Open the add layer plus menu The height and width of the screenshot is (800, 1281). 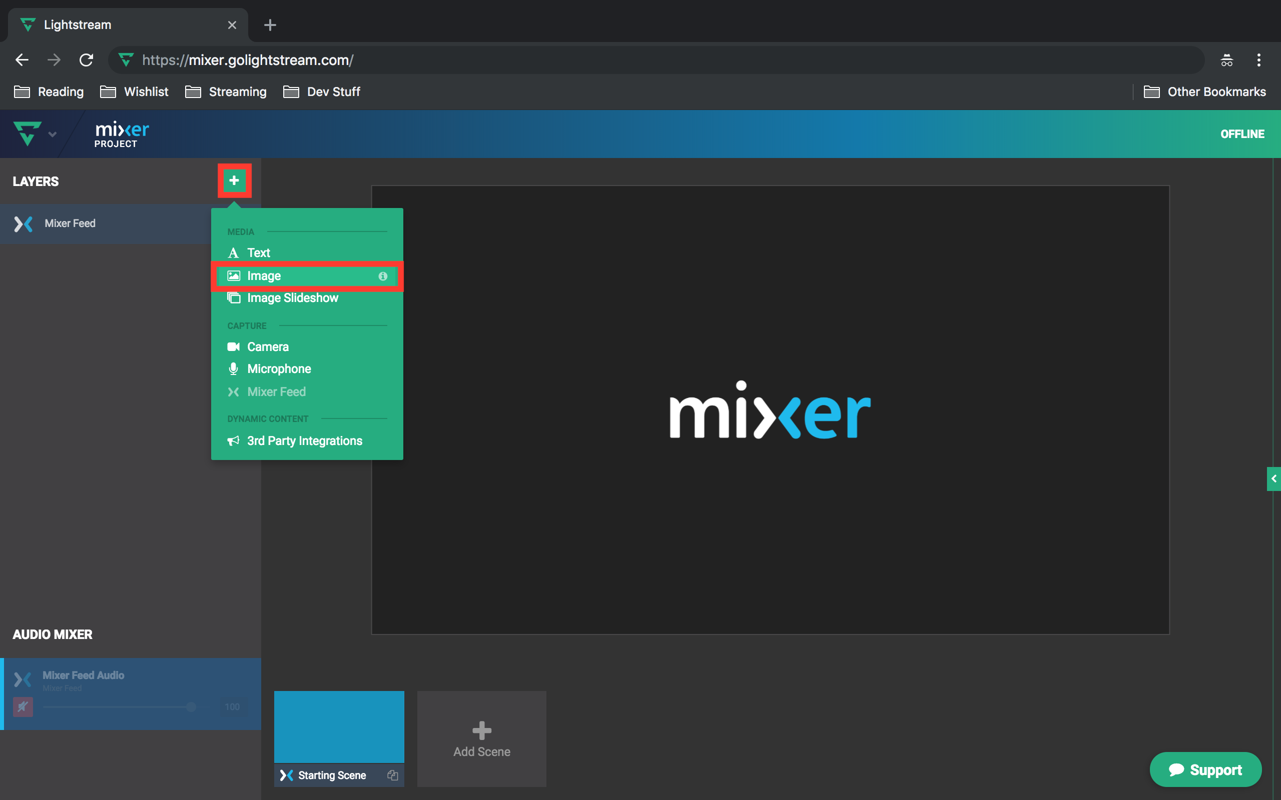point(234,180)
